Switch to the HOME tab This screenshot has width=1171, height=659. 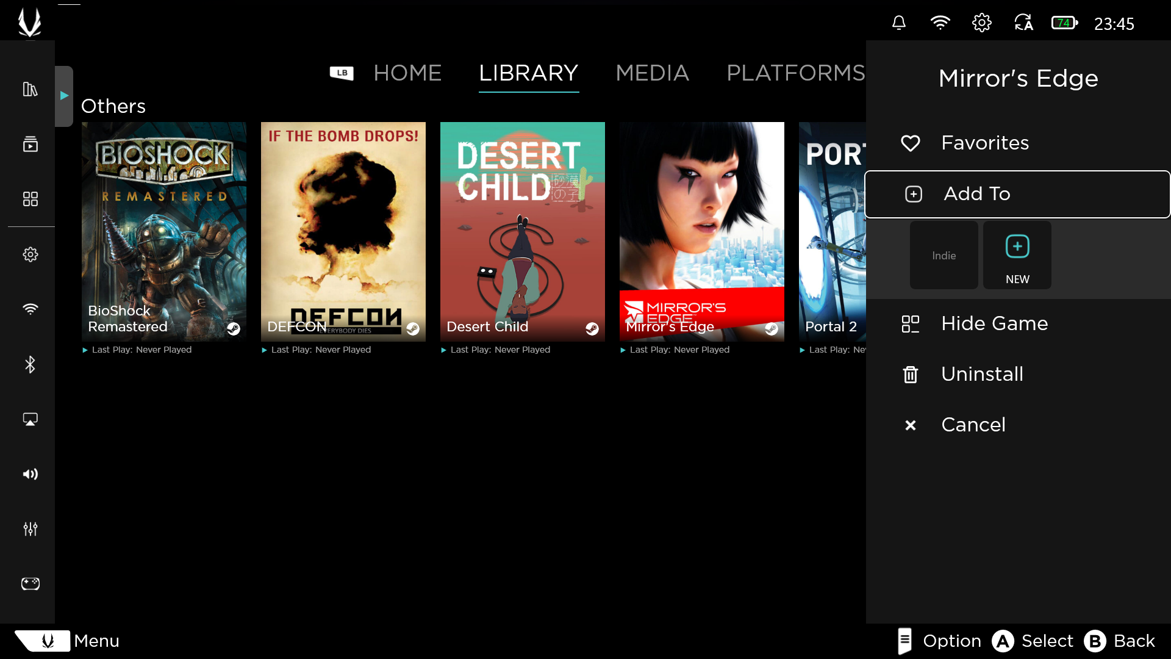coord(407,73)
